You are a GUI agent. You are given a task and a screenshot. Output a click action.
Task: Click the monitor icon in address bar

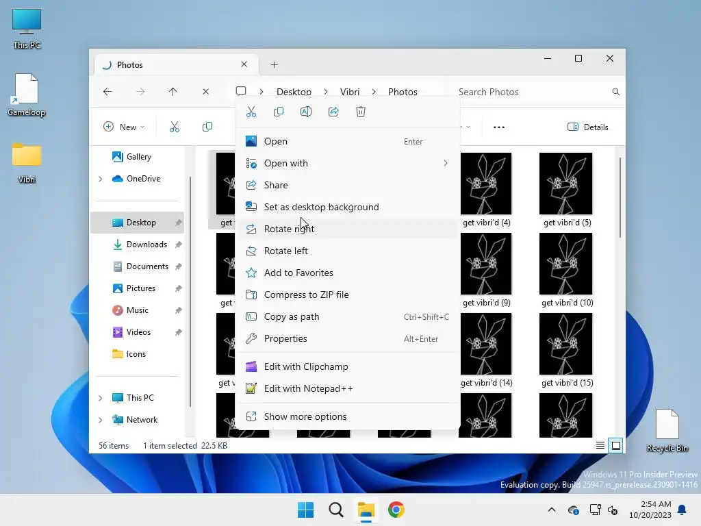tap(241, 91)
